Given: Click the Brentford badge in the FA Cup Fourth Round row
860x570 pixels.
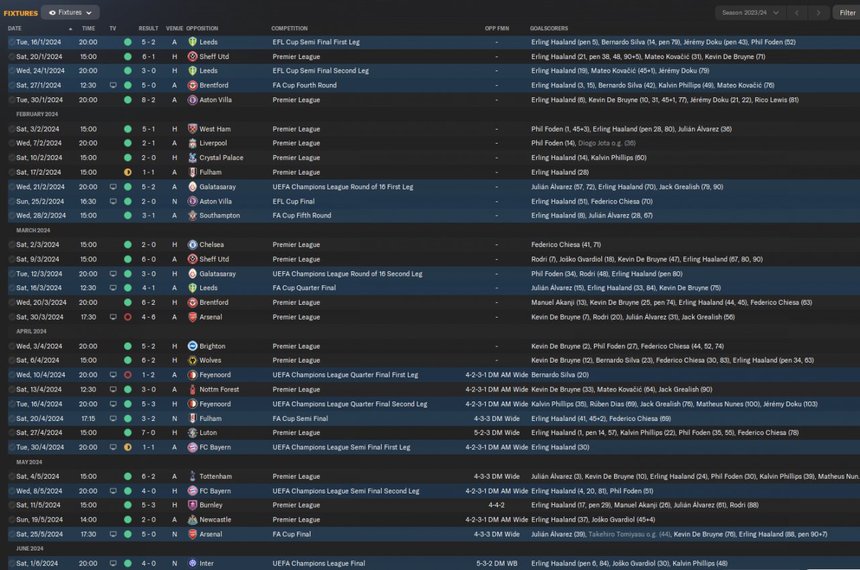Looking at the screenshot, I should point(193,85).
